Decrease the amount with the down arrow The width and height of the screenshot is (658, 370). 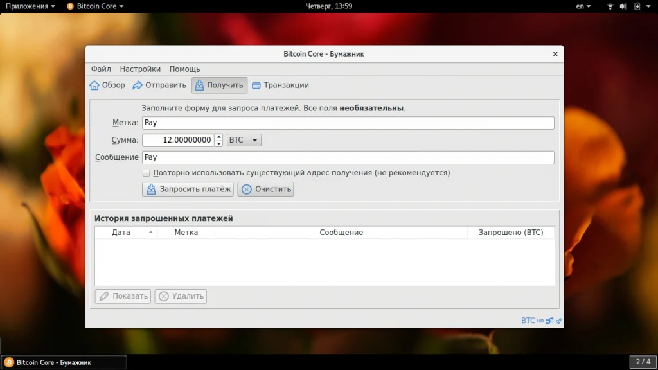click(218, 143)
